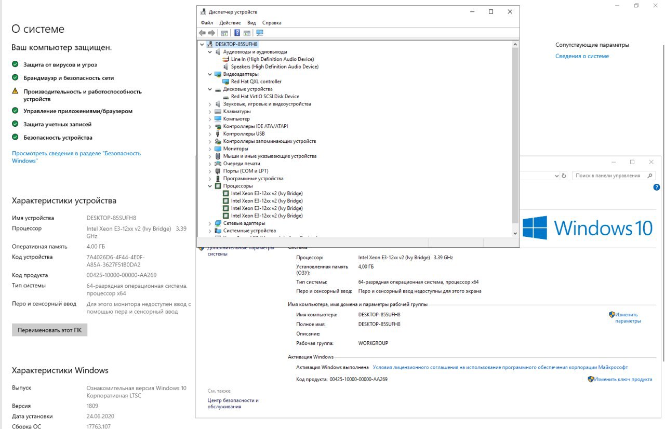This screenshot has height=429, width=665.
Task: Click the Переименовать этот ПК button
Action: 50,330
